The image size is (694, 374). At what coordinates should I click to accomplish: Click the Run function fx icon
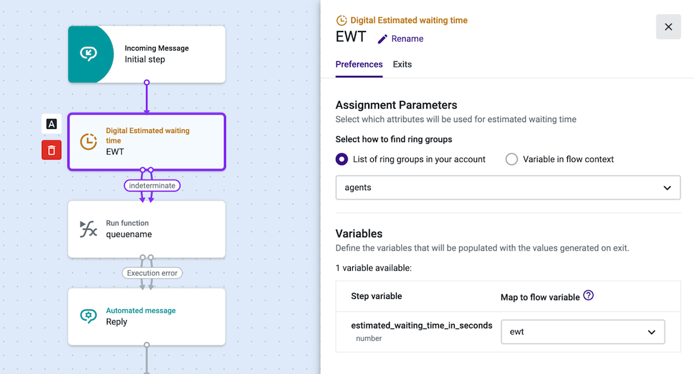click(x=88, y=229)
